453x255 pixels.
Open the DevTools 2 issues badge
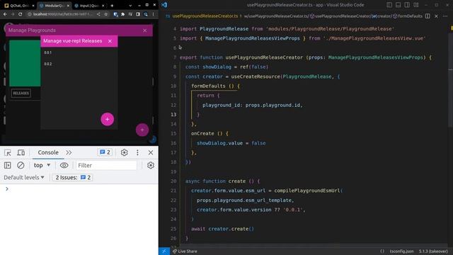click(105, 152)
